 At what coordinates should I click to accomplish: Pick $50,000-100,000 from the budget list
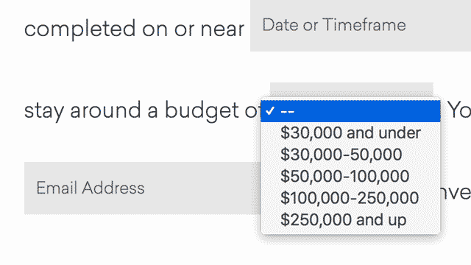click(x=350, y=176)
